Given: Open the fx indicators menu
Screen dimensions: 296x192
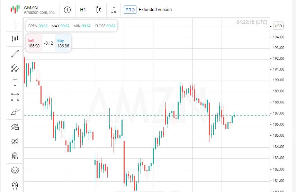Looking at the screenshot, I should [113, 10].
